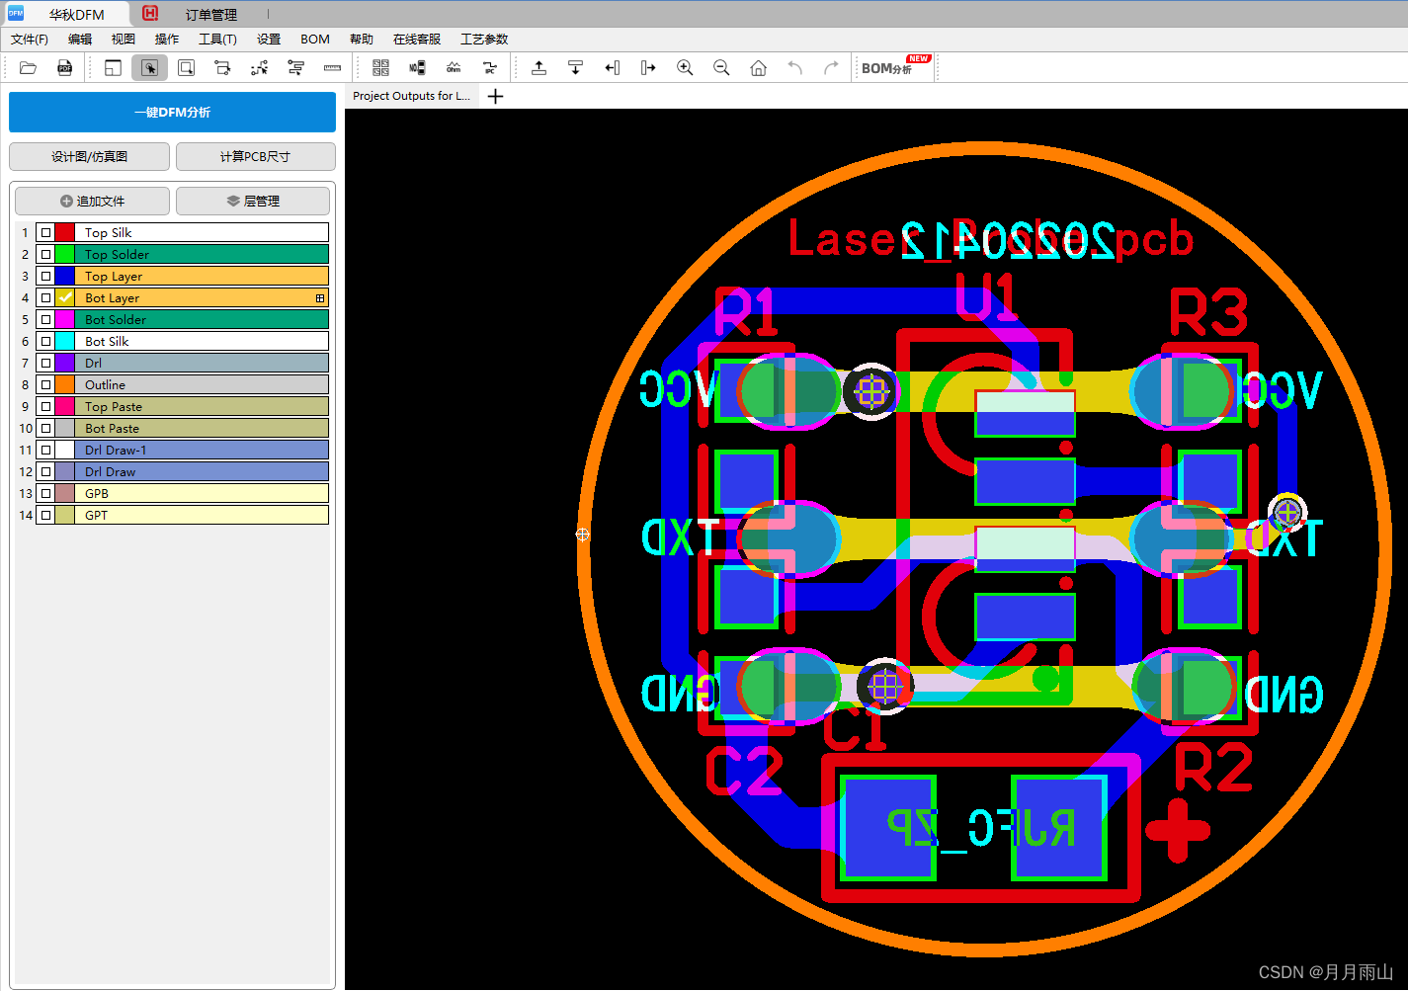
Task: Open the impedance (Ohm) analysis tool
Action: coord(453,67)
